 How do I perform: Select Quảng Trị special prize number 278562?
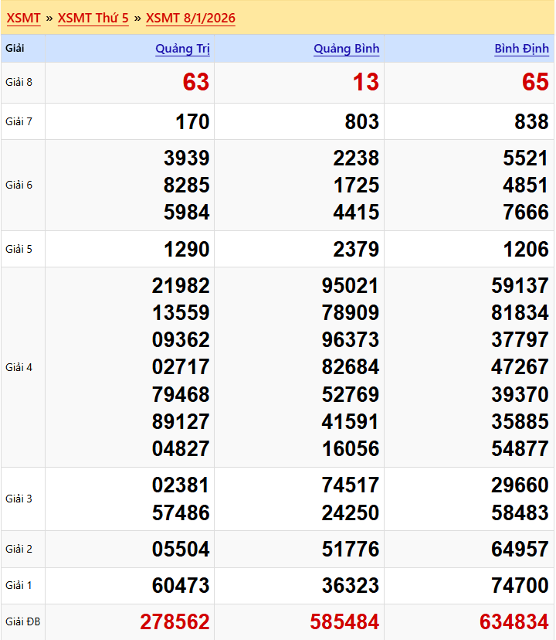[175, 621]
